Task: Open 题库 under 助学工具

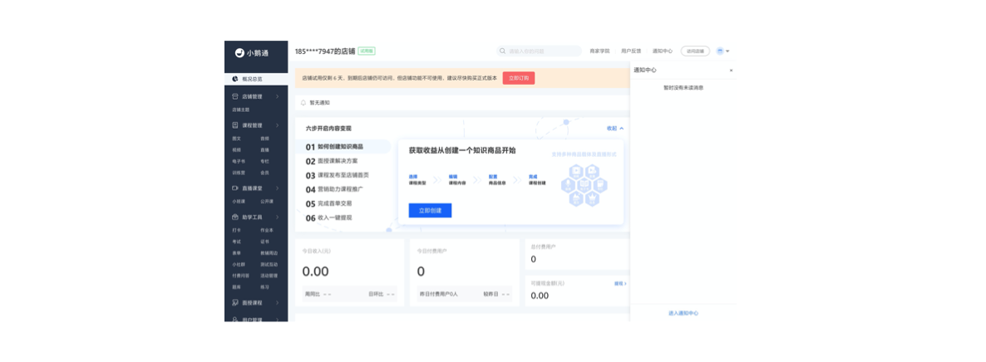Action: pos(236,286)
